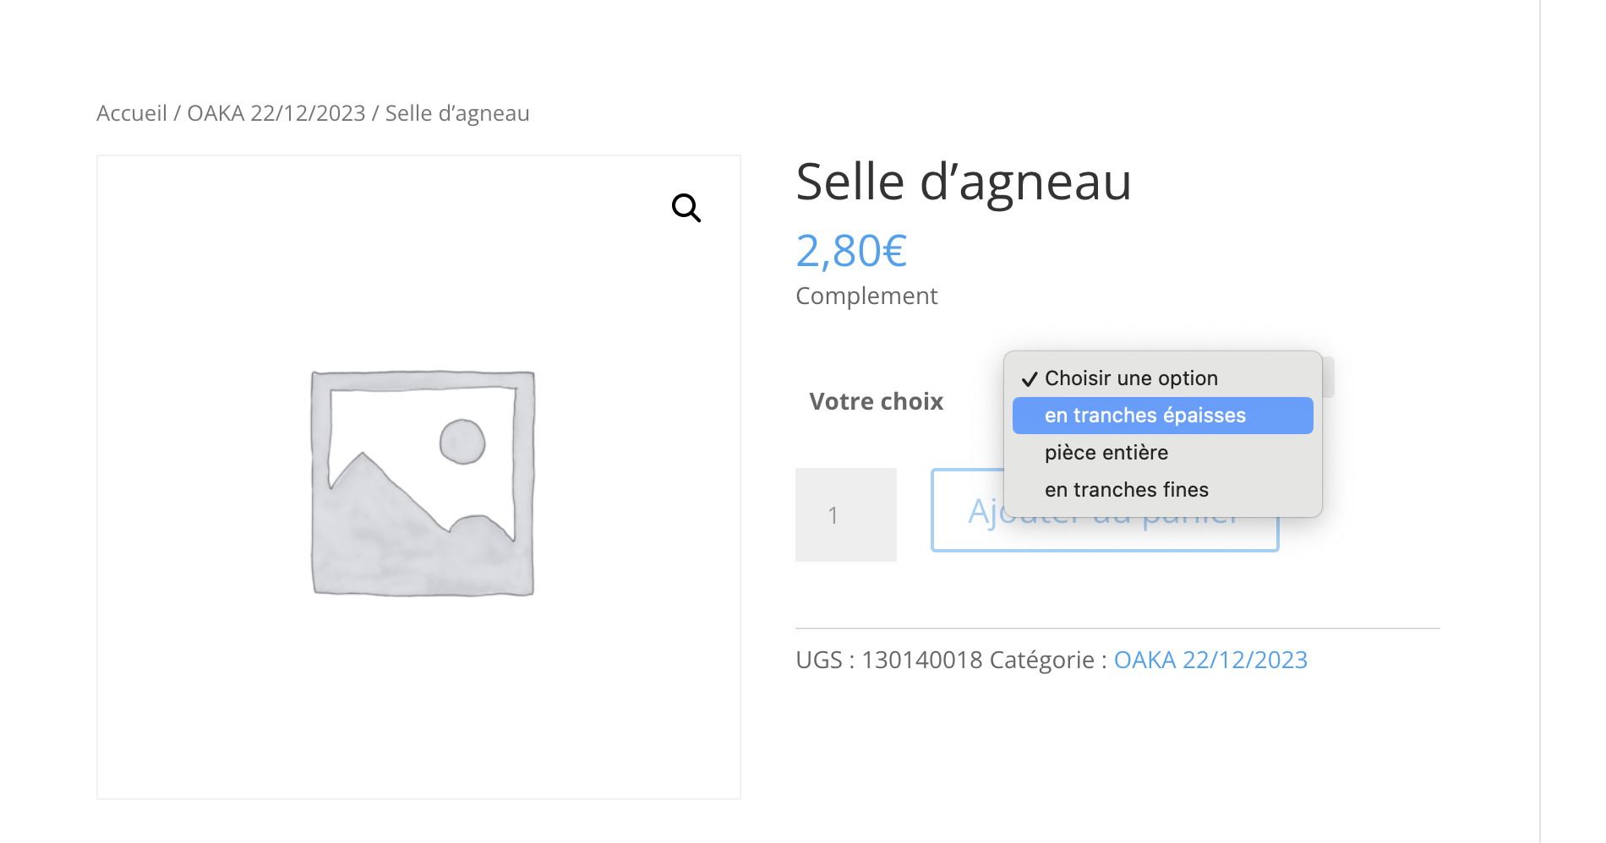The height and width of the screenshot is (843, 1606).
Task: Choose the en tranches épaisses option
Action: (x=1144, y=416)
